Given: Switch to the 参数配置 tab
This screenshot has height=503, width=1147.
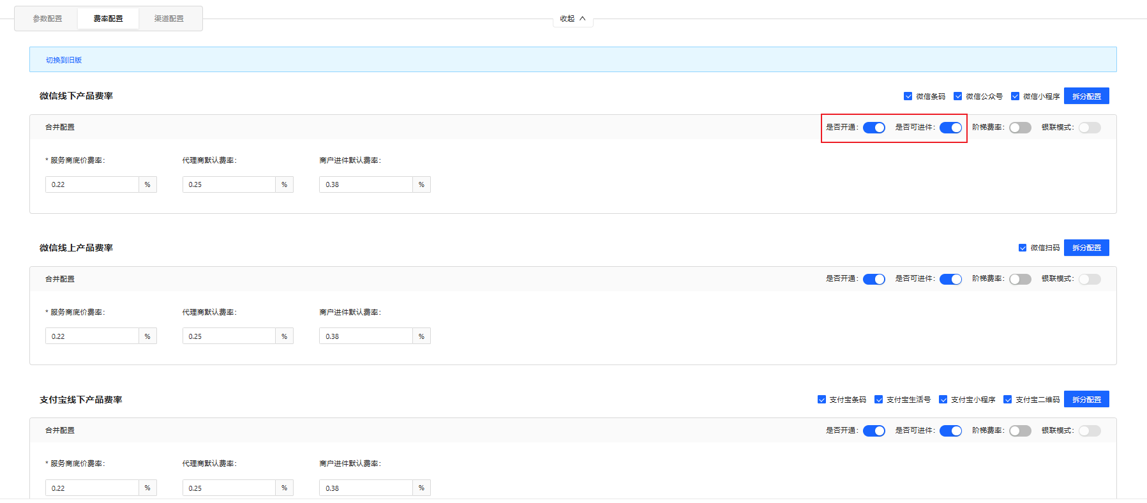Looking at the screenshot, I should (x=48, y=19).
